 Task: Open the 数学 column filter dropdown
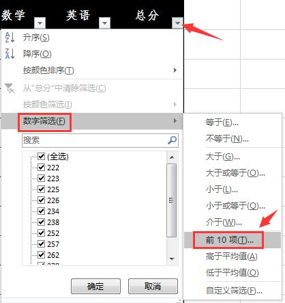coord(40,23)
